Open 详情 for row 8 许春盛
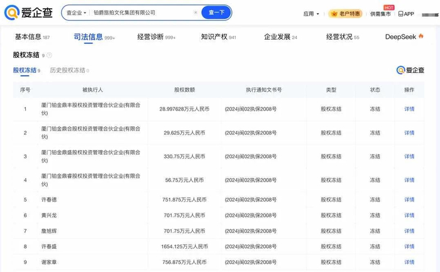The width and height of the screenshot is (440, 272). coord(409,246)
